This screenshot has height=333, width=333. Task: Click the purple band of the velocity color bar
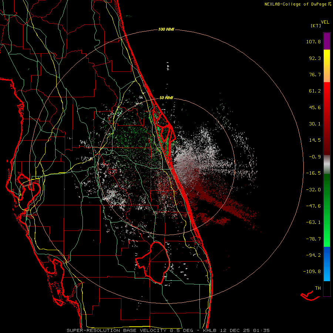[327, 41]
